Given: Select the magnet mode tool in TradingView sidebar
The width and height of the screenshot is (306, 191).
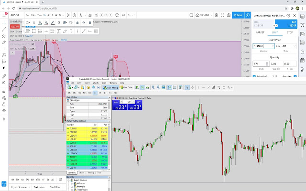Looking at the screenshot, I should 4,91.
